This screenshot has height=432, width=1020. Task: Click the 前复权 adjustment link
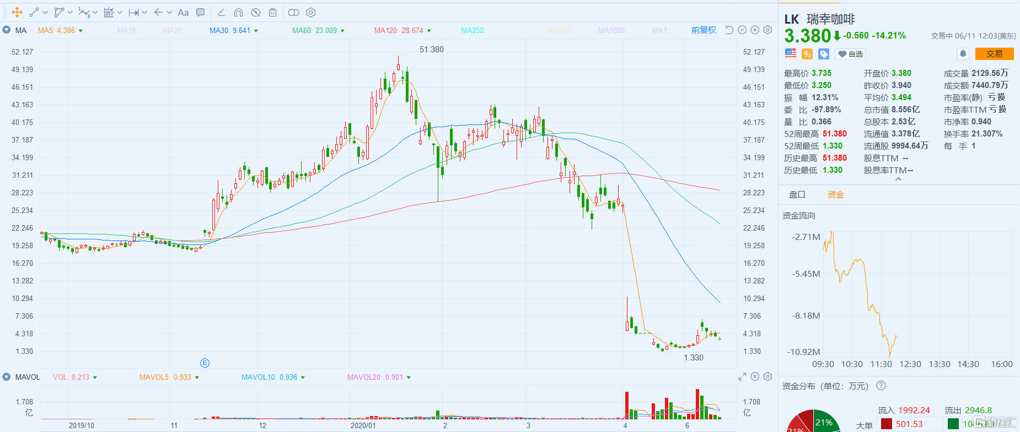click(x=704, y=30)
